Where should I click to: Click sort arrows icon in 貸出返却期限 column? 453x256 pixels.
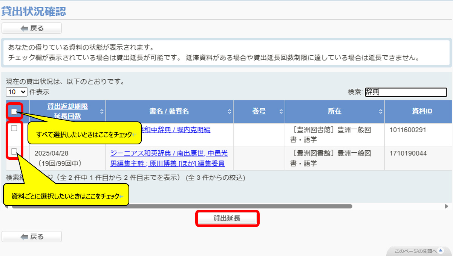coord(101,112)
